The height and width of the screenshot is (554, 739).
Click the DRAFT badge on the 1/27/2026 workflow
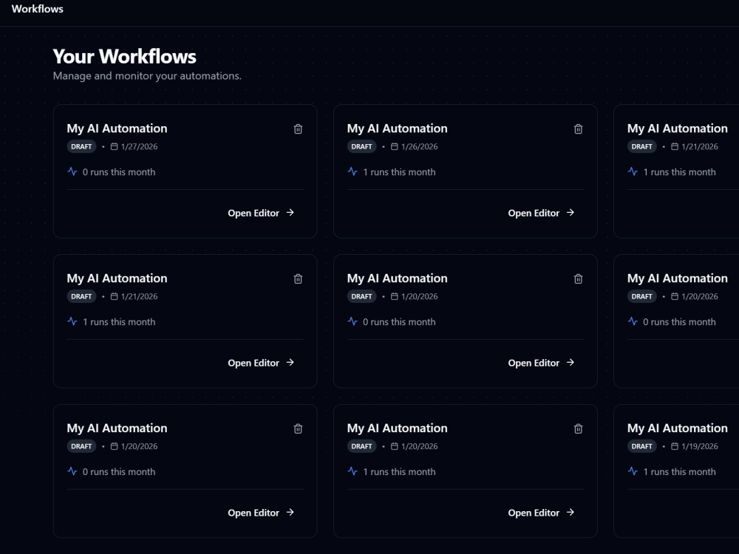click(81, 146)
